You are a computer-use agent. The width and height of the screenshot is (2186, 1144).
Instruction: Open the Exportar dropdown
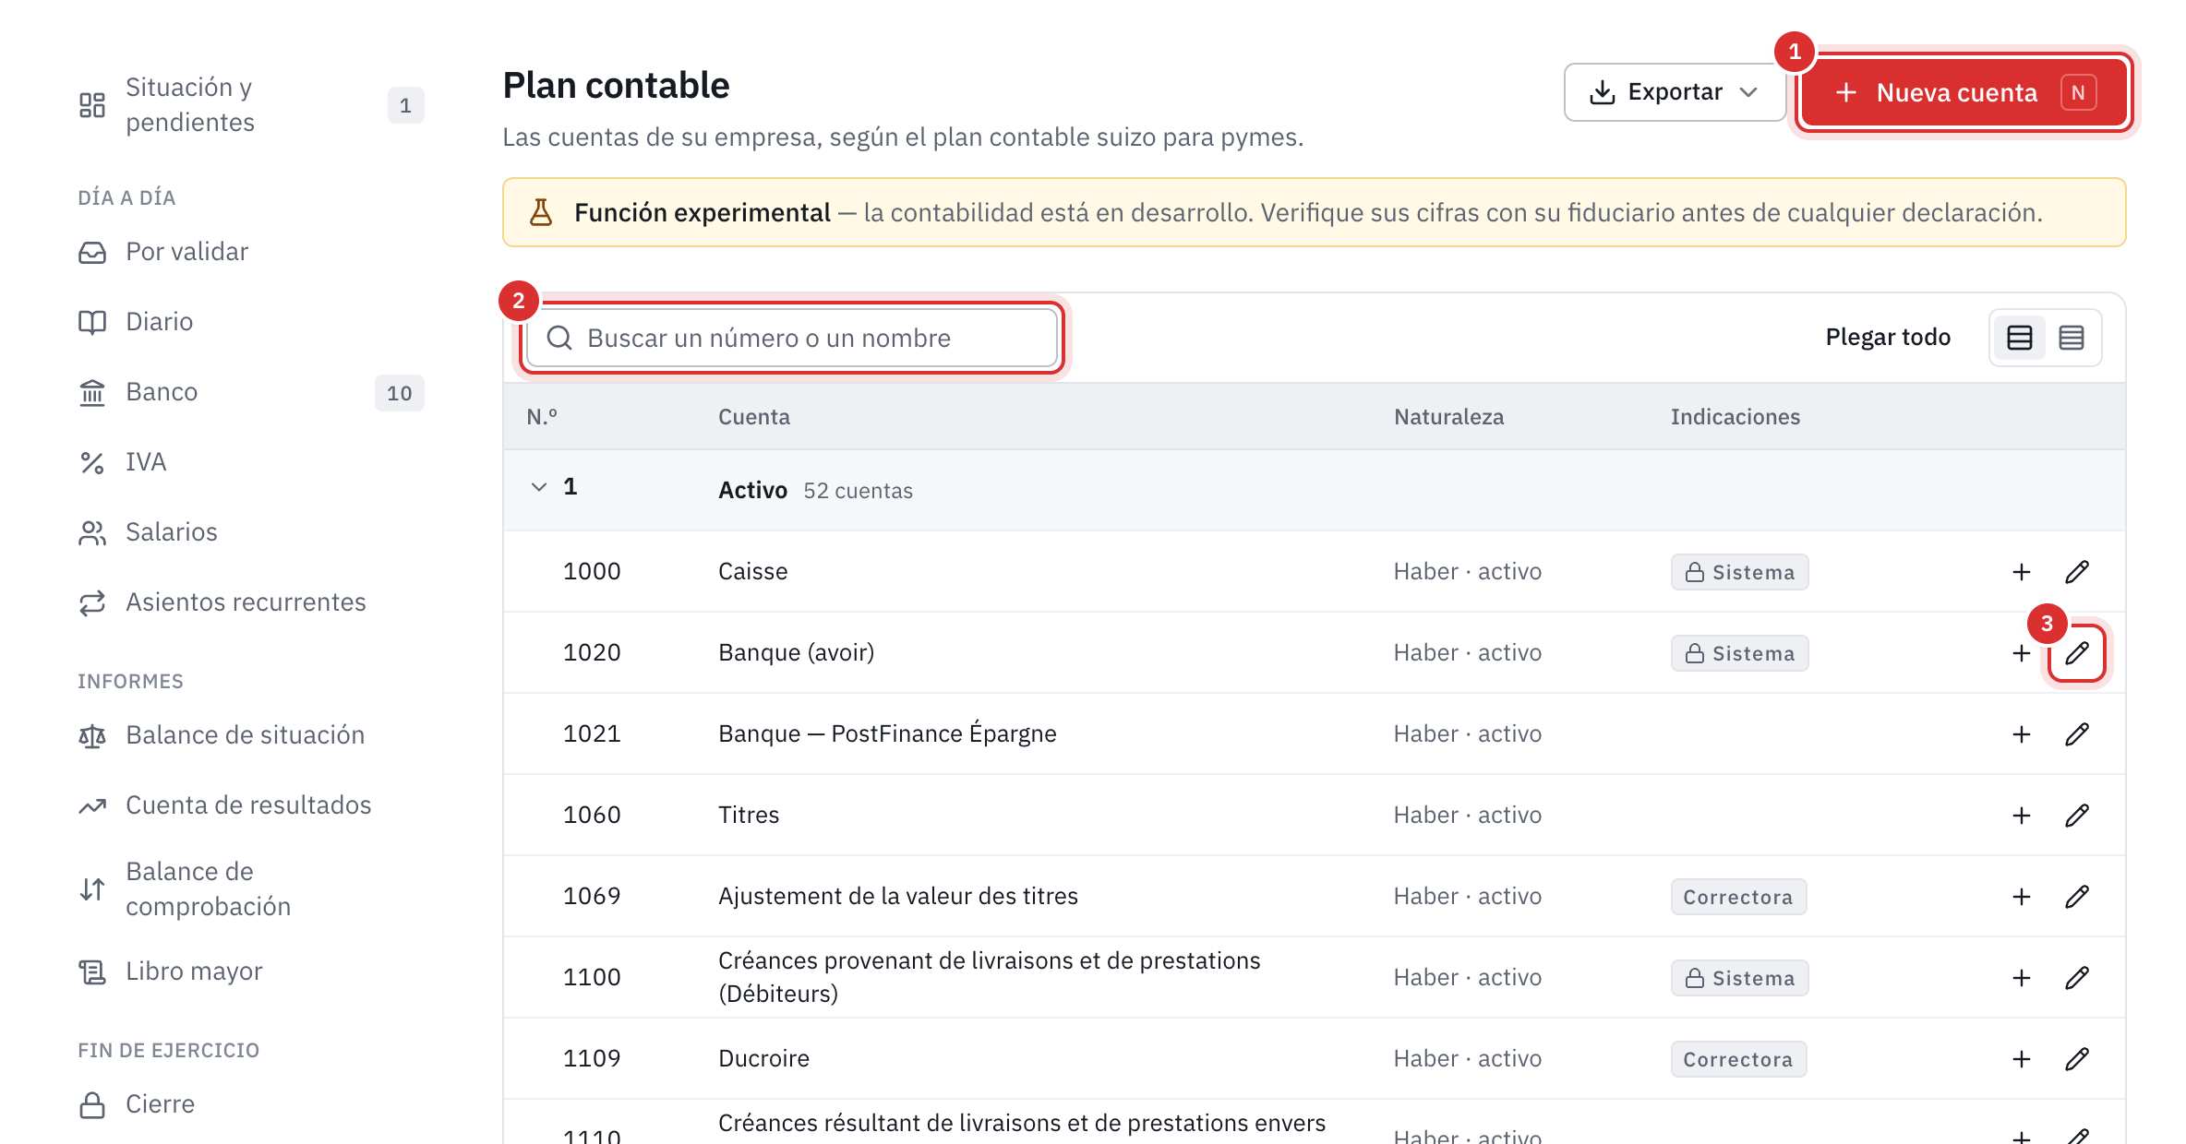(x=1674, y=92)
